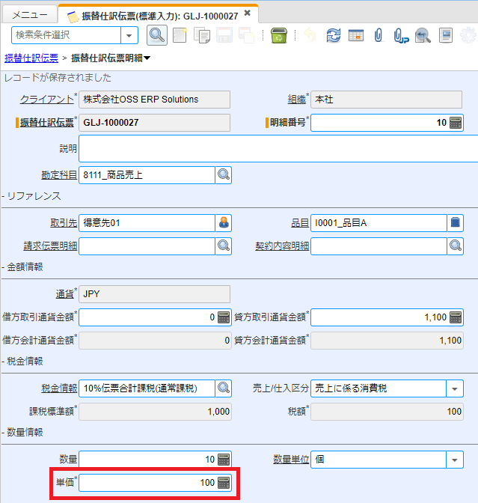Click the Save and New toolbar icon

click(247, 35)
